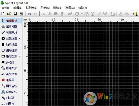The image size is (139, 106).
Task: Click the remove connections toolbar icon
Action: [x=113, y=14]
